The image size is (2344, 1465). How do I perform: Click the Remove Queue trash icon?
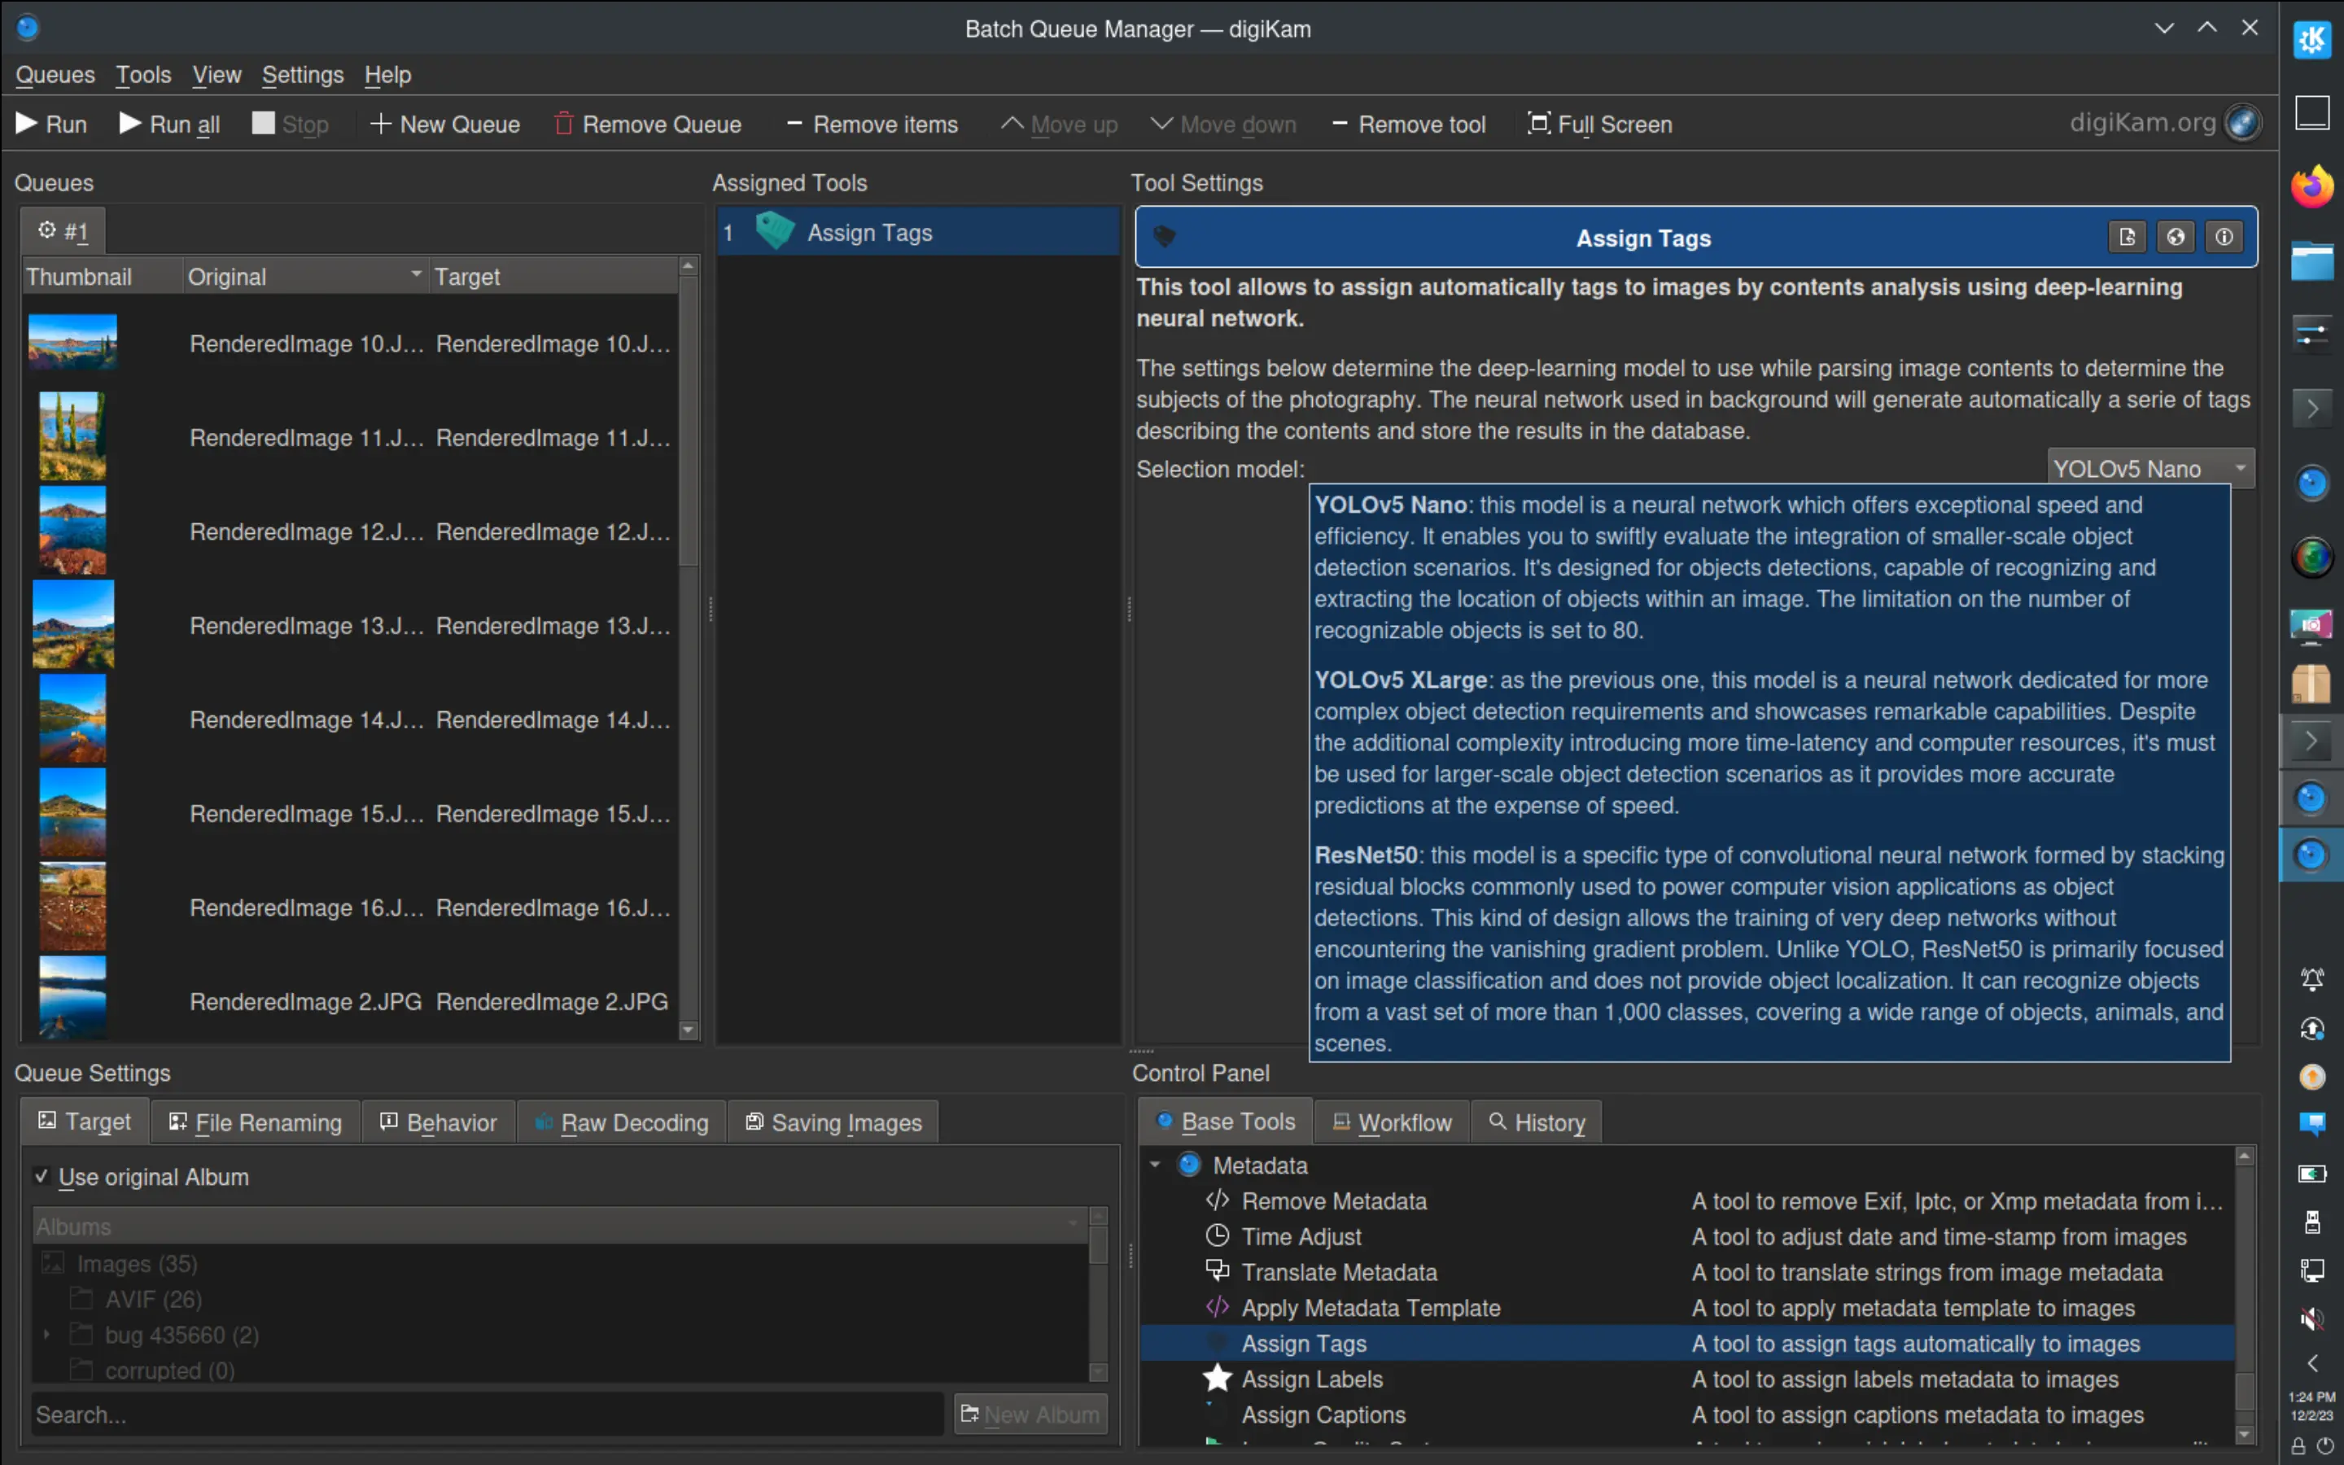pos(565,124)
